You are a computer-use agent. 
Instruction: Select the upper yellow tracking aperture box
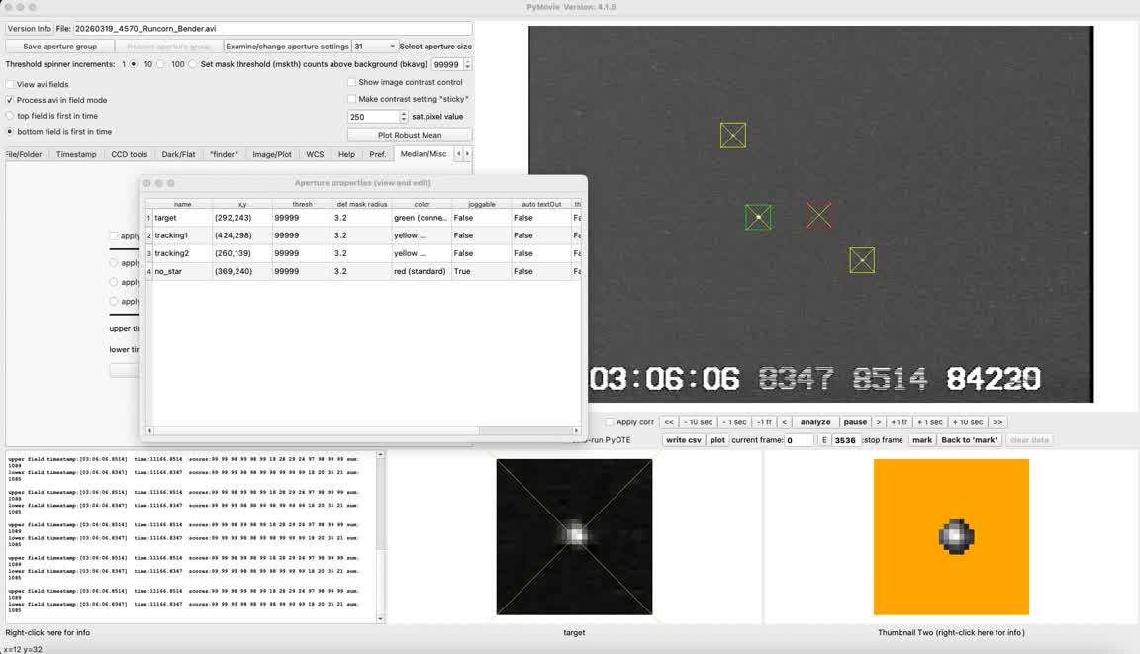tap(733, 136)
